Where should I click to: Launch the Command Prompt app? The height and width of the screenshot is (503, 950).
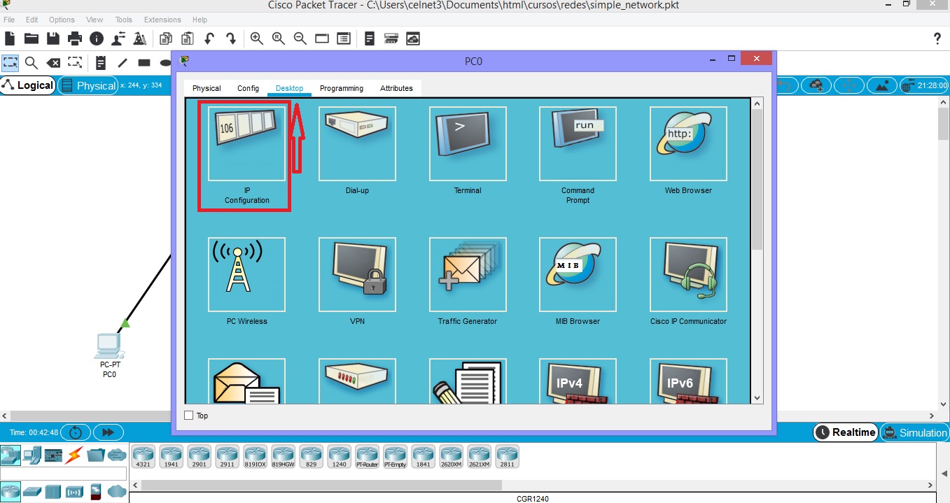(578, 143)
